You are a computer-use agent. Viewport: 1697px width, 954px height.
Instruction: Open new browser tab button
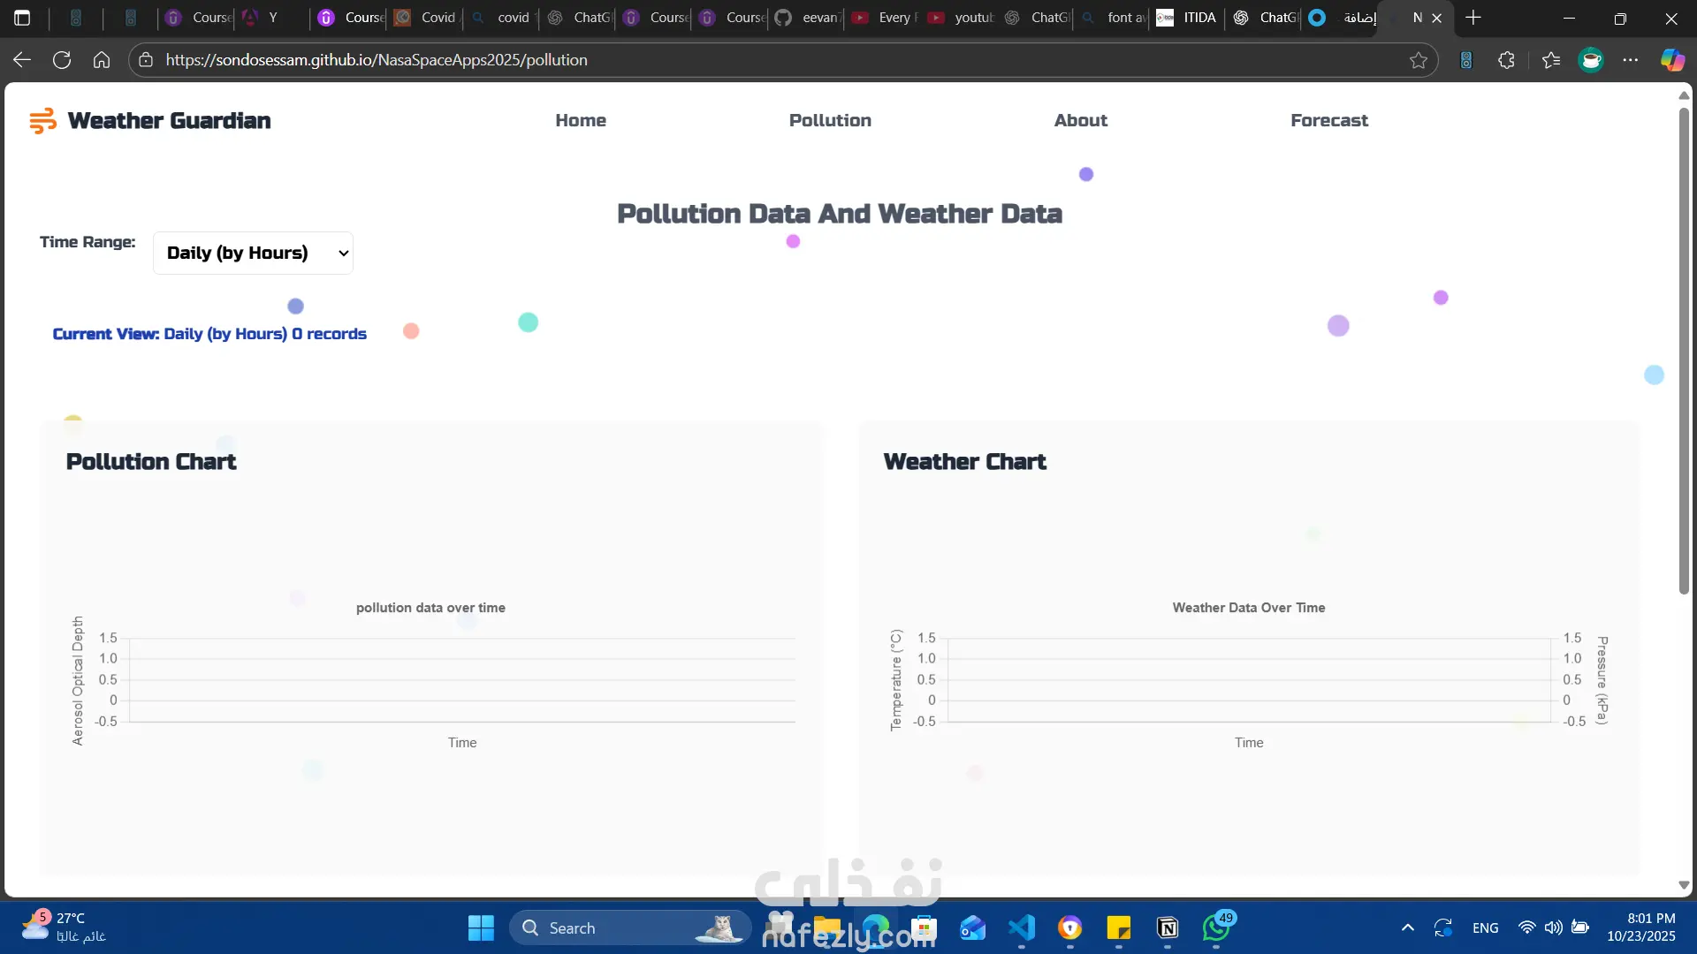1473,18
